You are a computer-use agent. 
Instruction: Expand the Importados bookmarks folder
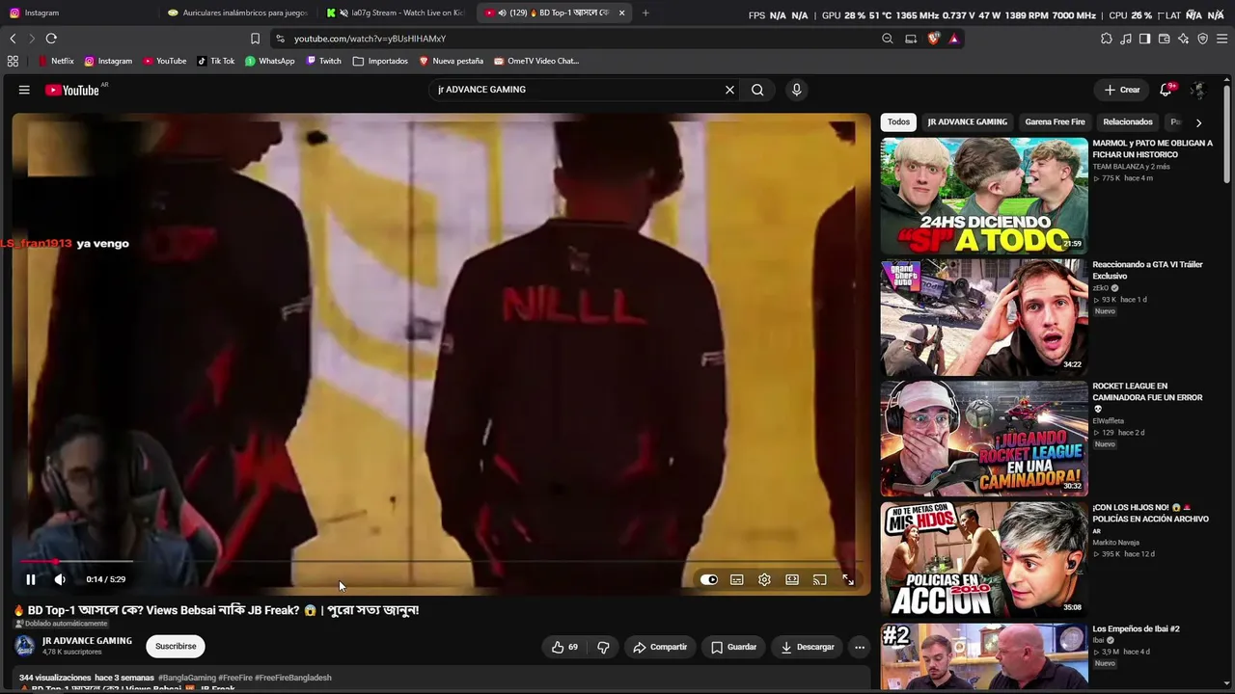point(380,61)
